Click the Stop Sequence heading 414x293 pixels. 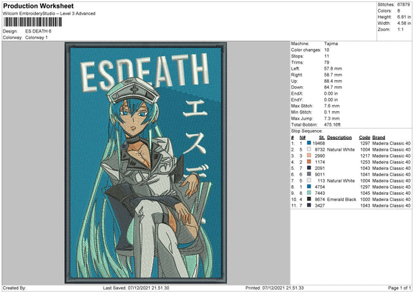click(x=307, y=131)
